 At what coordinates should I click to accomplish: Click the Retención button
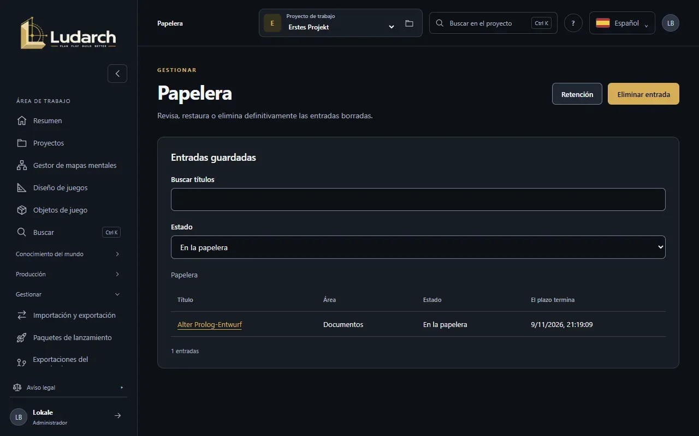pyautogui.click(x=577, y=94)
